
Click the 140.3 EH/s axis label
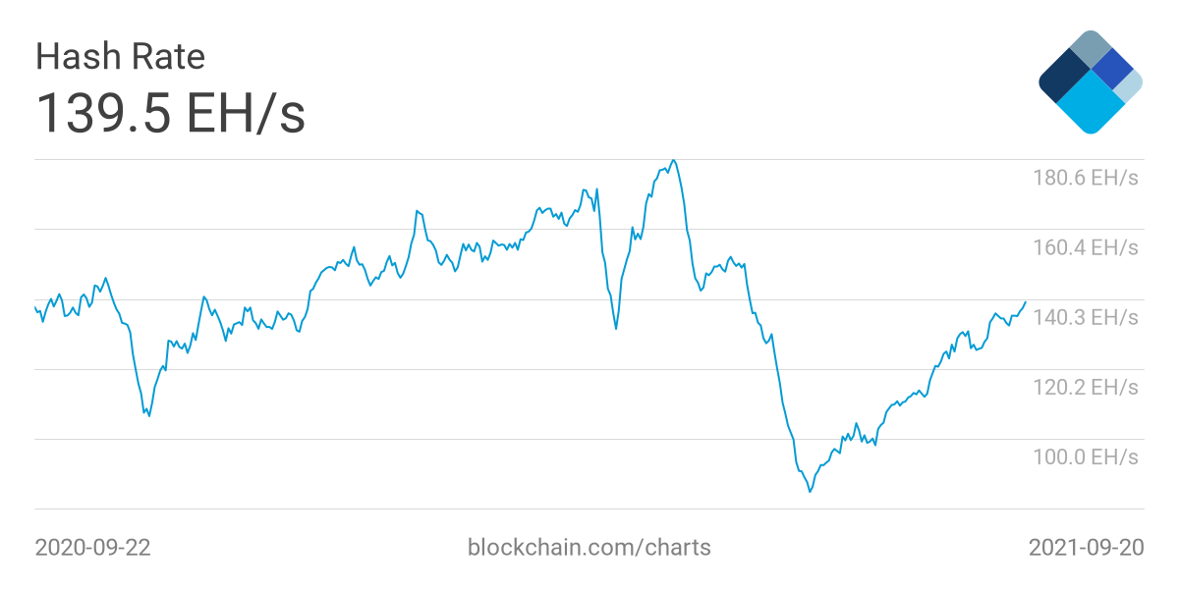[x=1085, y=317]
